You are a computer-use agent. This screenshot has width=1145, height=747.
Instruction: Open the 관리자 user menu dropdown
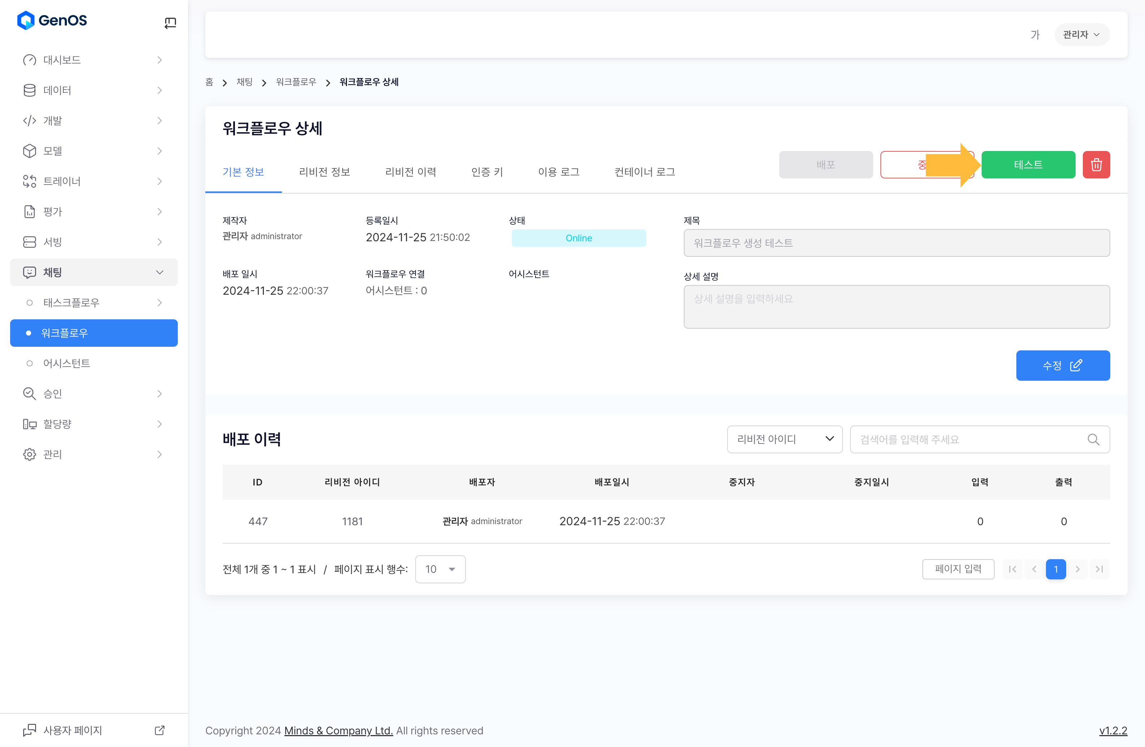1081,35
